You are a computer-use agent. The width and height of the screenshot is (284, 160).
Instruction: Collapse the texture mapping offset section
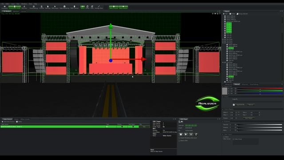223,109
